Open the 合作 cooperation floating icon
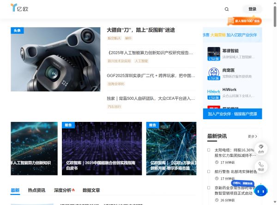Screen dimensions: 277x205 point(261,149)
